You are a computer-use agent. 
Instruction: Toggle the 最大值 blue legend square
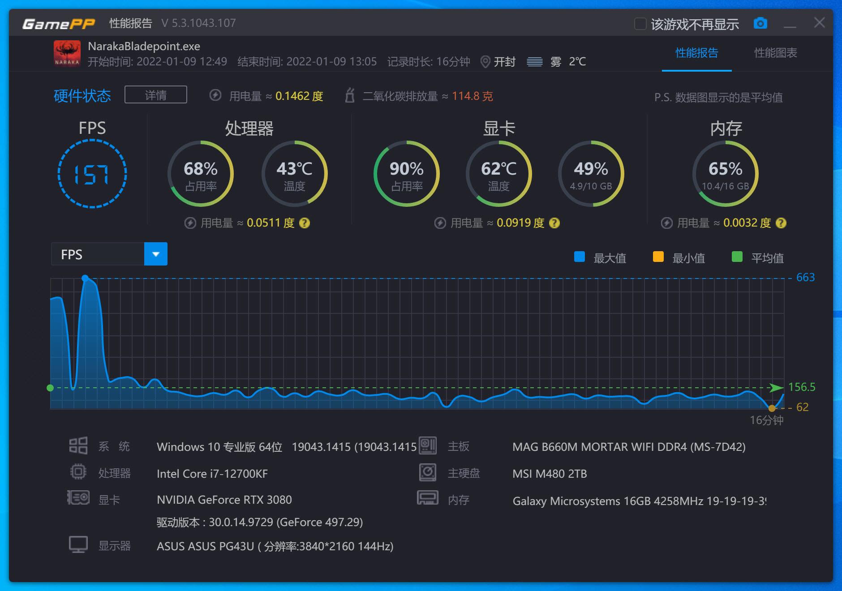click(580, 257)
